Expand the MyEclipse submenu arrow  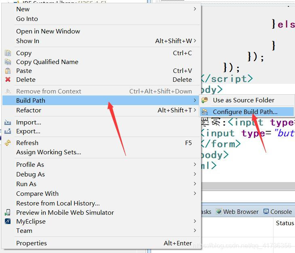195,221
